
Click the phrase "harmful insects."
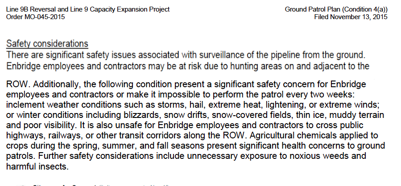point(37,166)
